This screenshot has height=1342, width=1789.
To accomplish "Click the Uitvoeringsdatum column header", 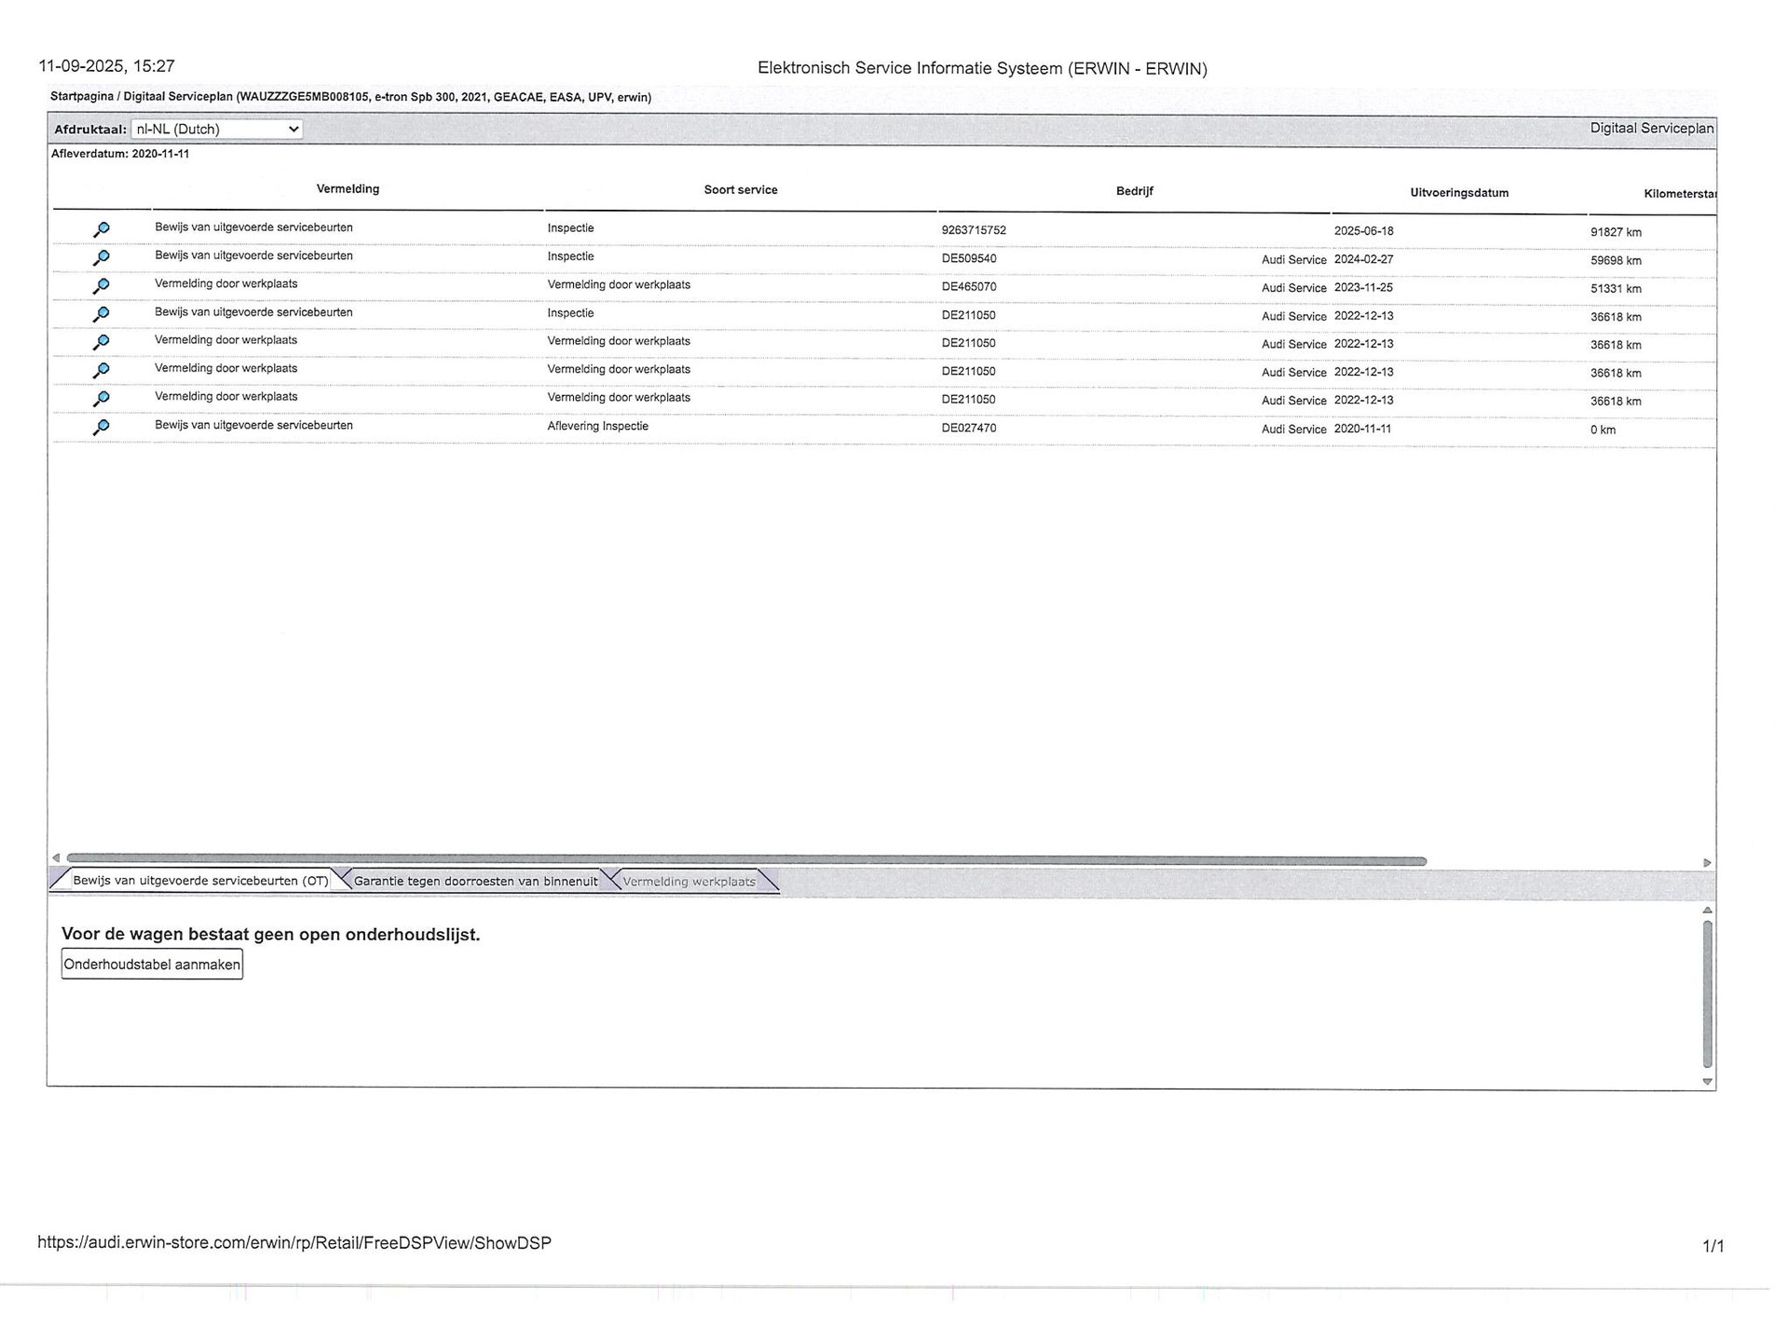I will pos(1458,193).
